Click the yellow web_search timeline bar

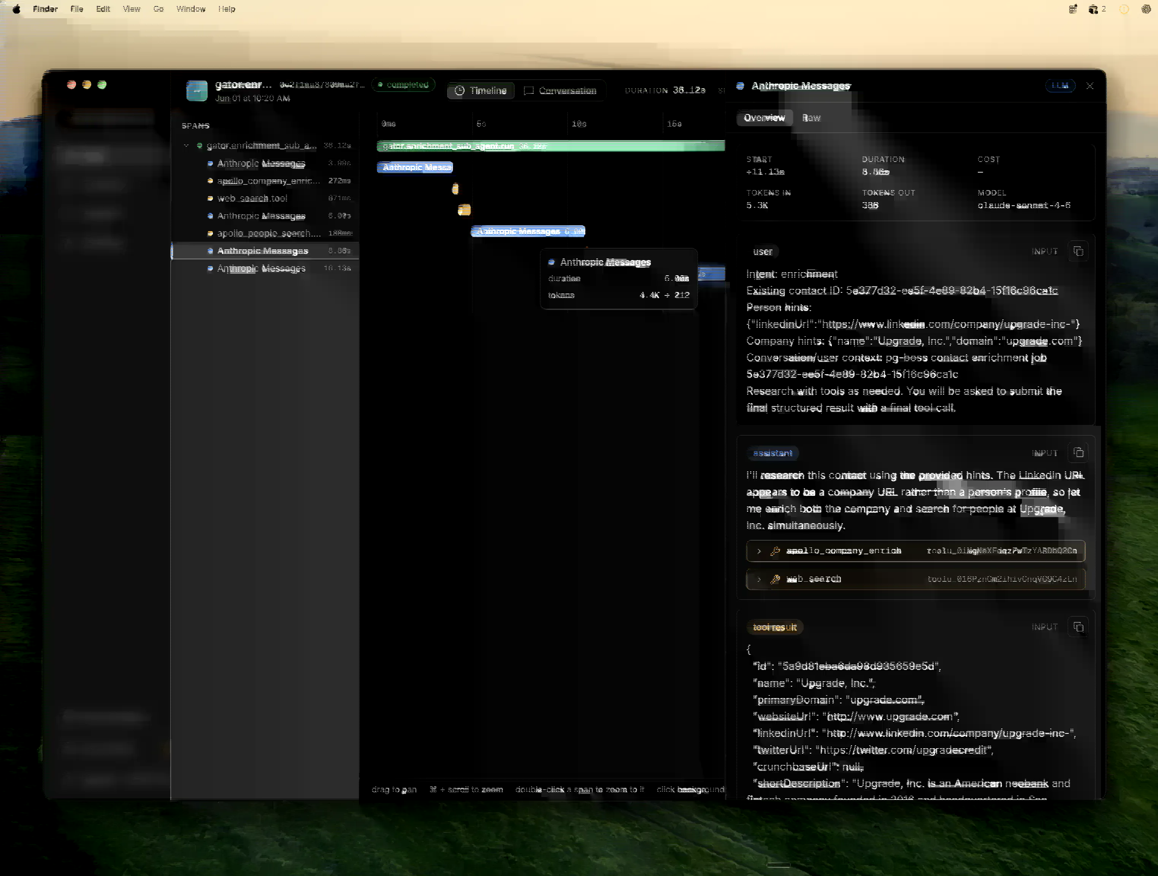(x=464, y=210)
